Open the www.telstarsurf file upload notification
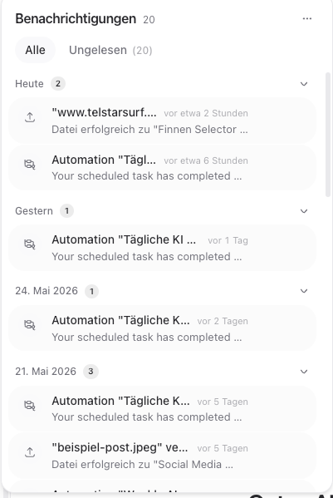 coord(163,121)
